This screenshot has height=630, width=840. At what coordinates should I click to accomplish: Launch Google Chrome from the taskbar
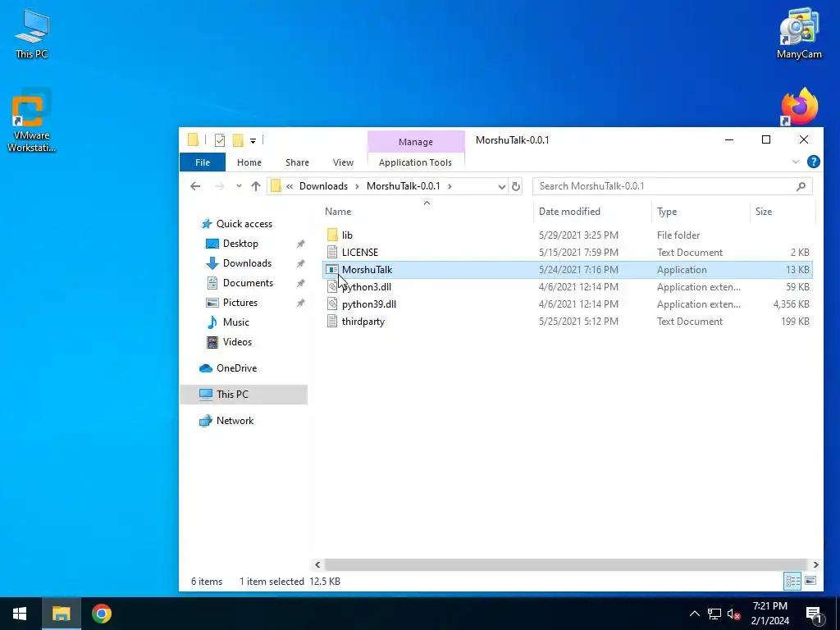pos(101,614)
